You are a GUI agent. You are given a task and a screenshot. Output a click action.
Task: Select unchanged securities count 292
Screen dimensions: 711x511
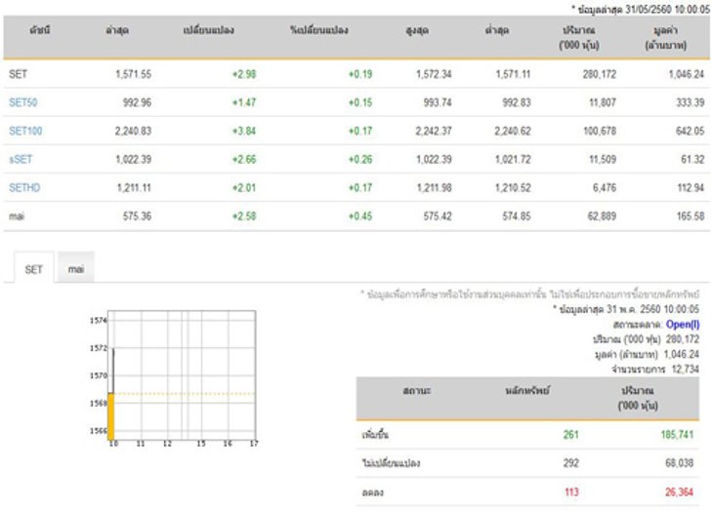pyautogui.click(x=571, y=462)
